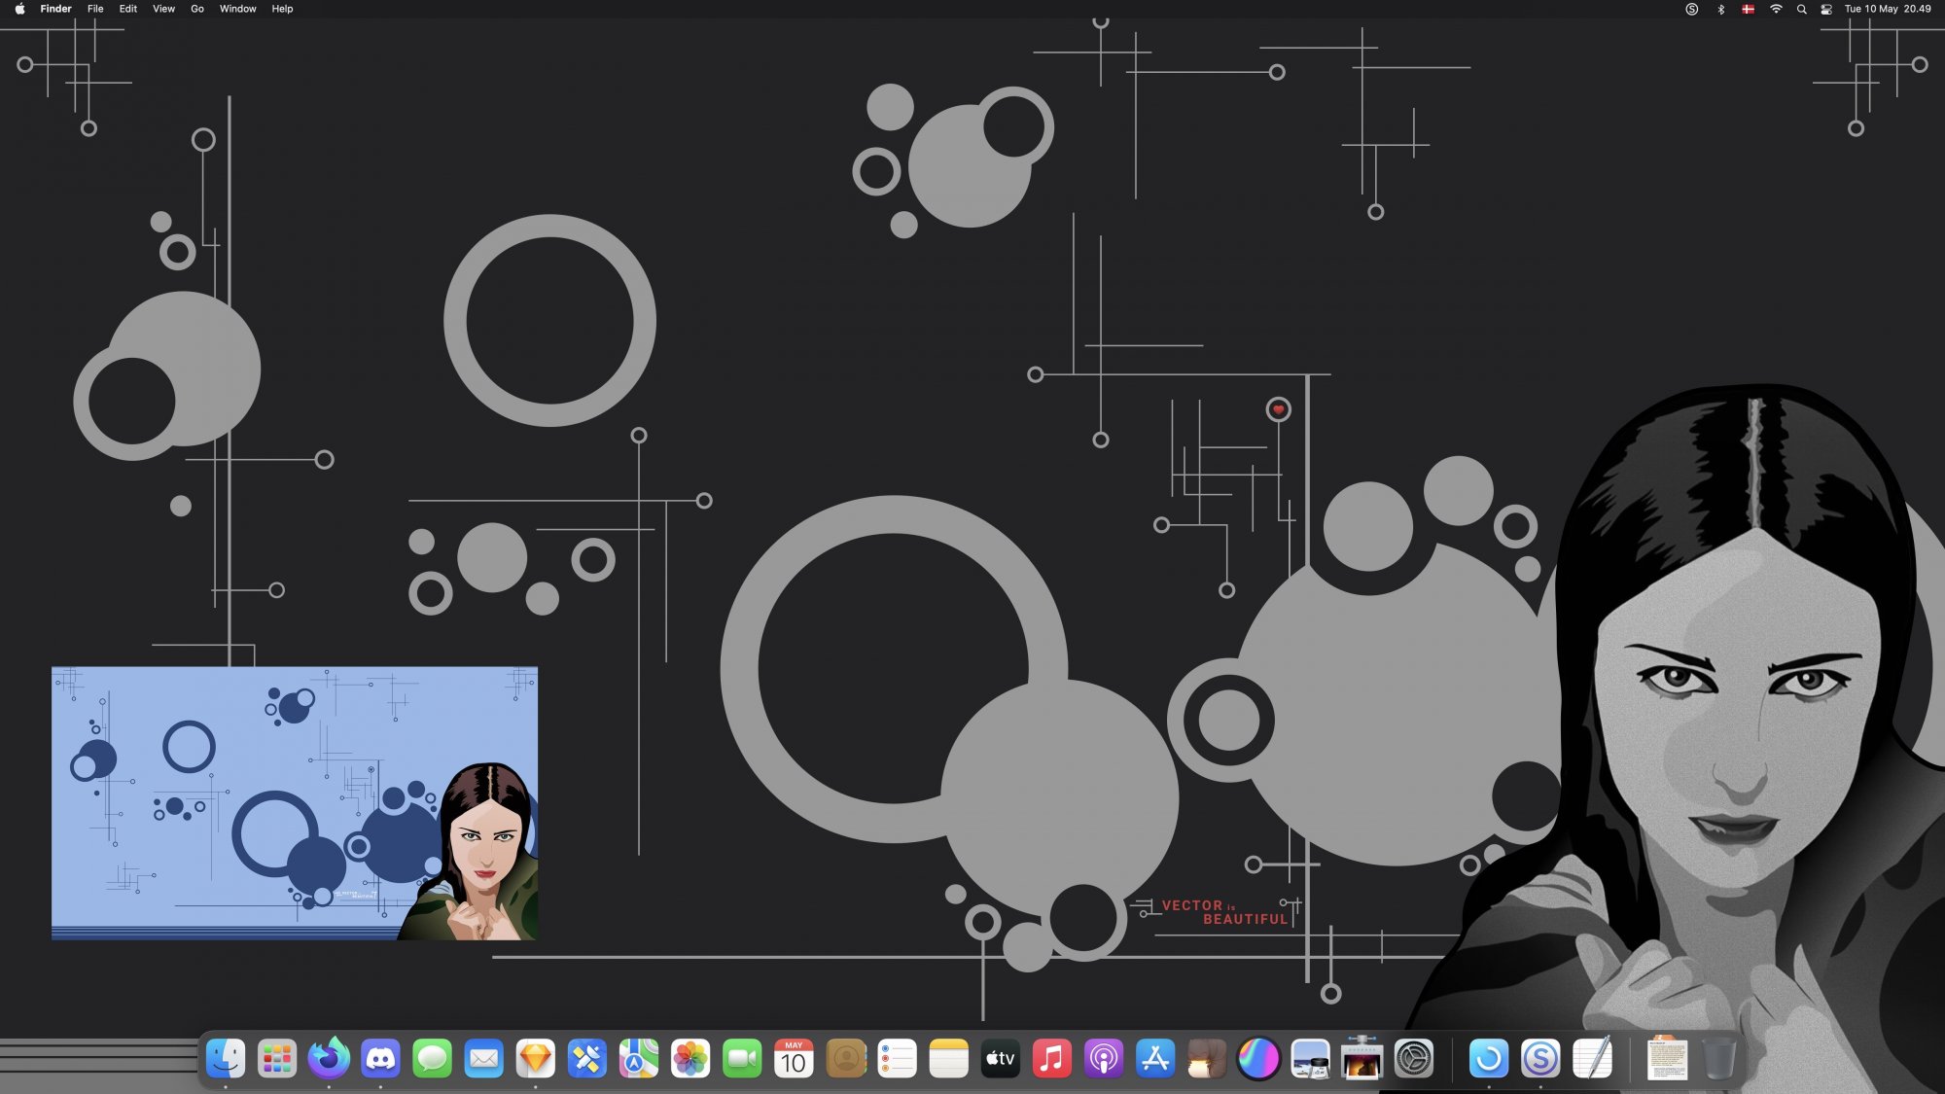
Task: Open the Danish input source menu
Action: coord(1748,9)
